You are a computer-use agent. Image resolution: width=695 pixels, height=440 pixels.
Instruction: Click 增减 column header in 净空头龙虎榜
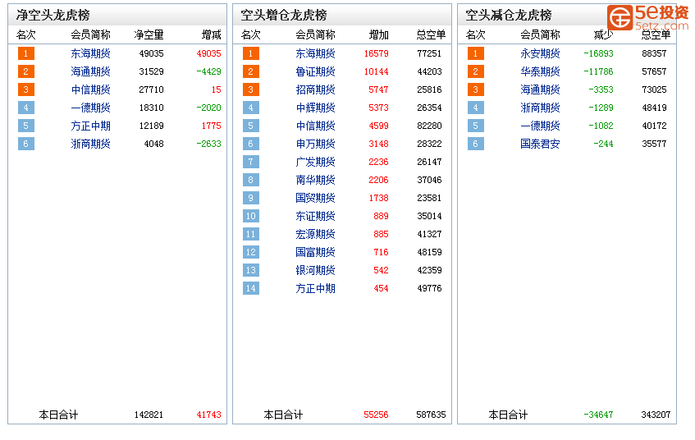(x=212, y=34)
